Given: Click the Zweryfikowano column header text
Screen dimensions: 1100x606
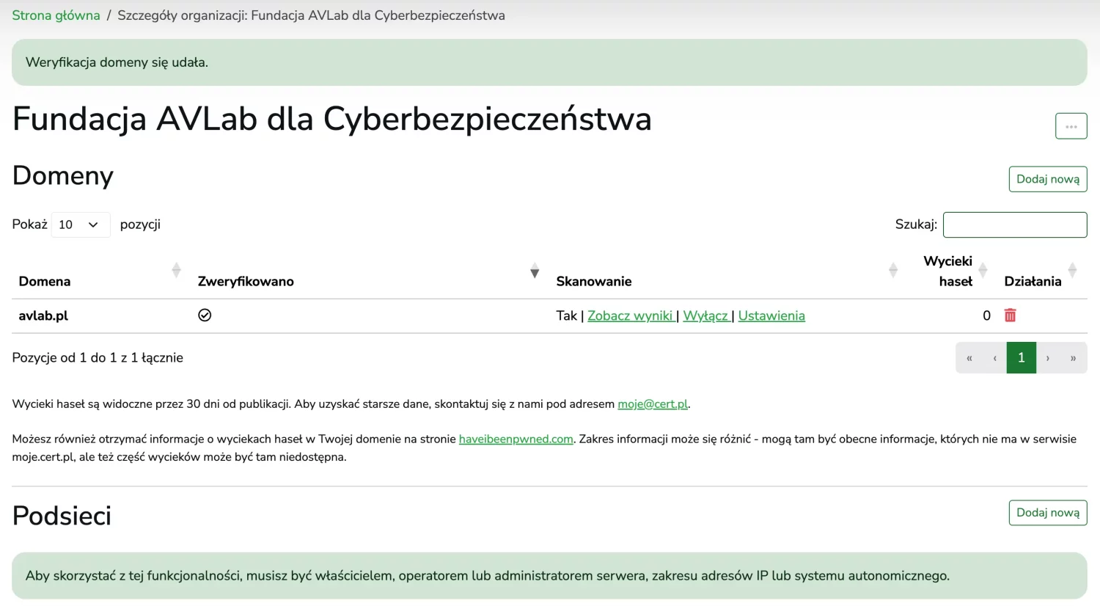Looking at the screenshot, I should point(246,281).
